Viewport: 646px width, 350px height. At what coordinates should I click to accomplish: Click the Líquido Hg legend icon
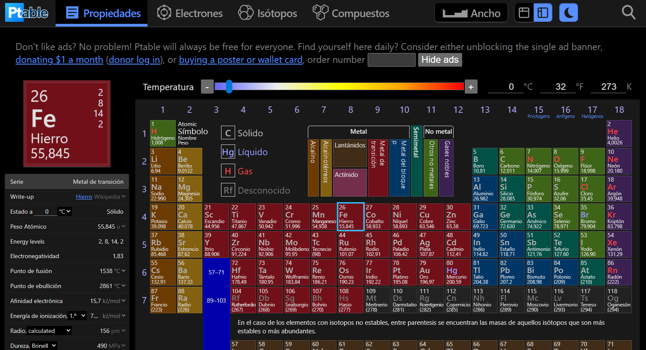point(228,152)
